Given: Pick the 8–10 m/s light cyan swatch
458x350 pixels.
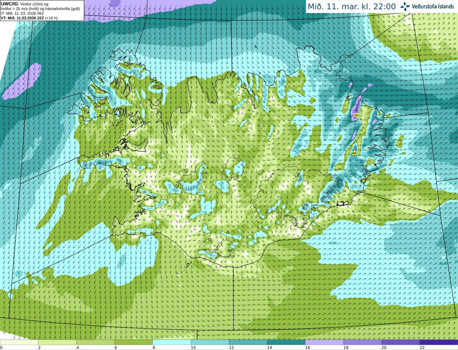Looking at the screenshot, I should [172, 342].
